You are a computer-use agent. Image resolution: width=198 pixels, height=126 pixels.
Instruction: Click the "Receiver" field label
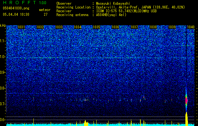pos(64,11)
